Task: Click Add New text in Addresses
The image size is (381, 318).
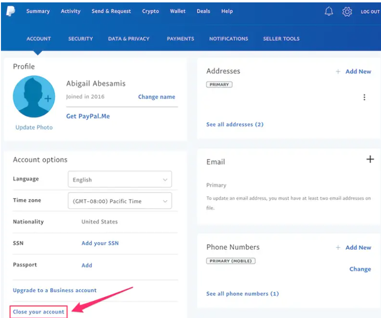Action: click(358, 72)
